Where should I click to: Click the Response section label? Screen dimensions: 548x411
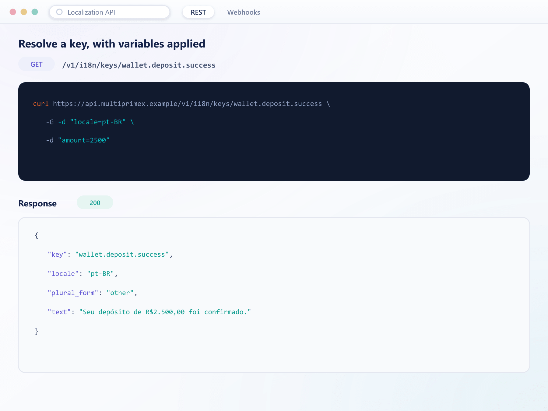37,203
